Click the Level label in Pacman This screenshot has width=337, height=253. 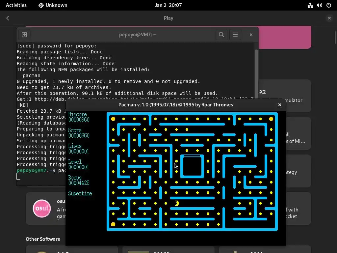point(75,162)
